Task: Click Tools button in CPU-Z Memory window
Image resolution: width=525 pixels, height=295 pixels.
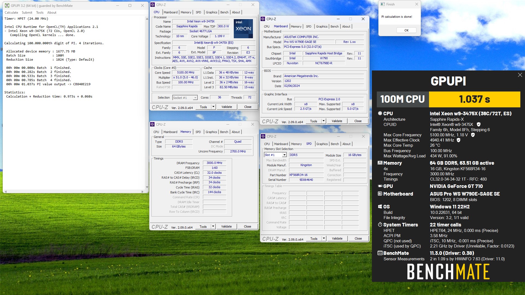Action: click(203, 226)
